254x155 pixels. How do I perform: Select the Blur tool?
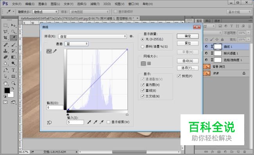point(5,63)
